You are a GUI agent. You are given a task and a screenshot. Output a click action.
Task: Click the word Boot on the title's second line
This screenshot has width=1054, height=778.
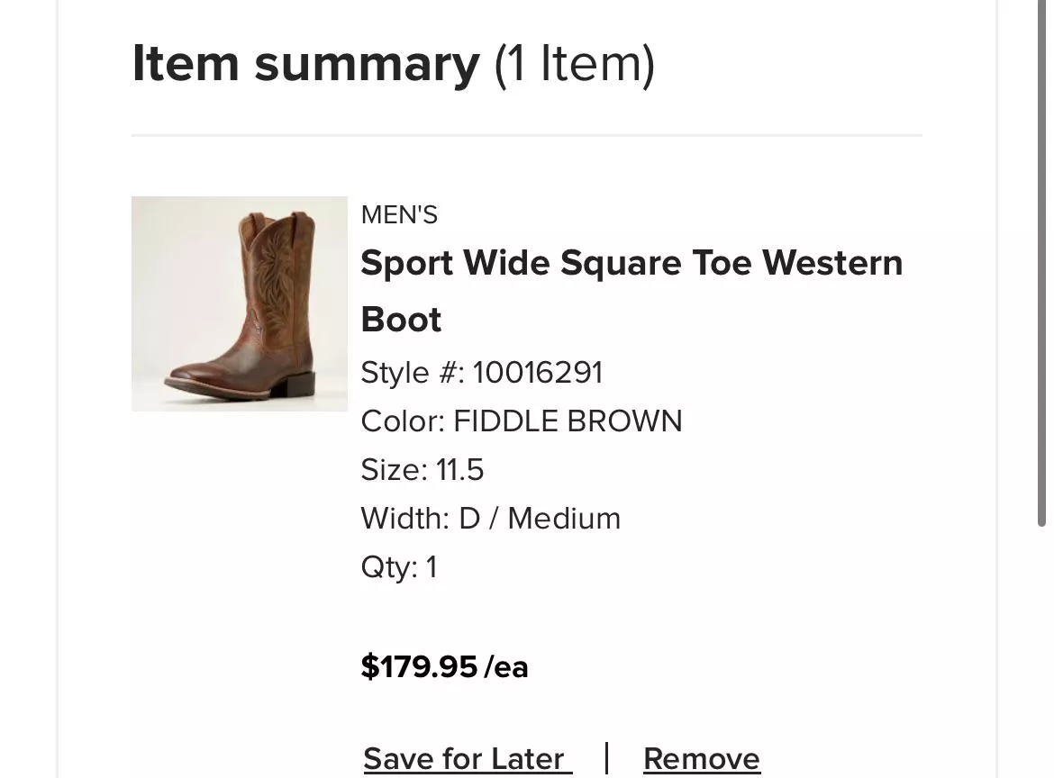(401, 320)
